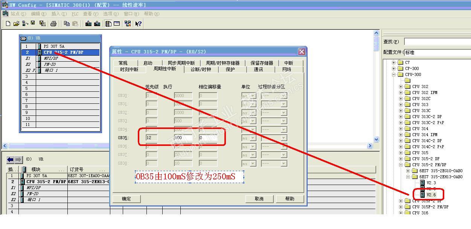Expand the C7 catalog folder

[x=394, y=62]
